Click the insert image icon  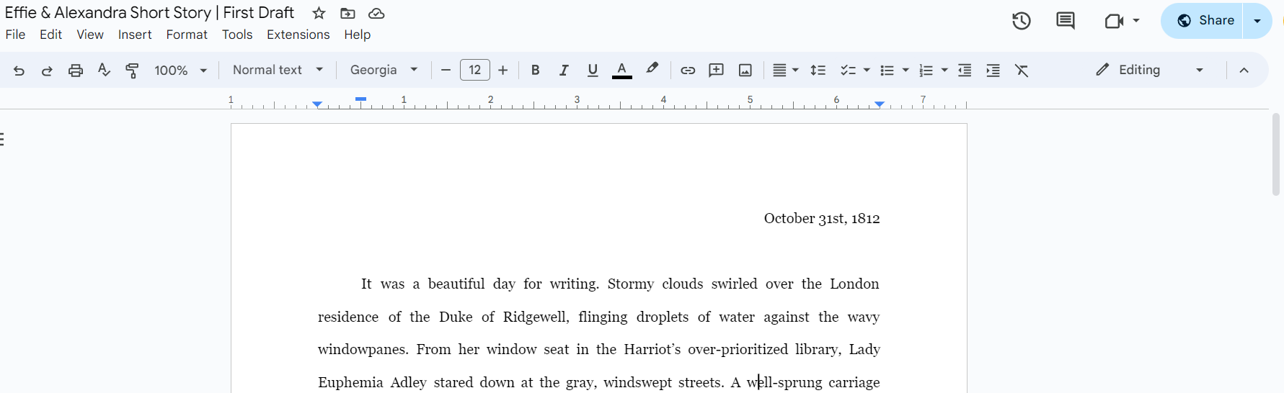pos(745,70)
